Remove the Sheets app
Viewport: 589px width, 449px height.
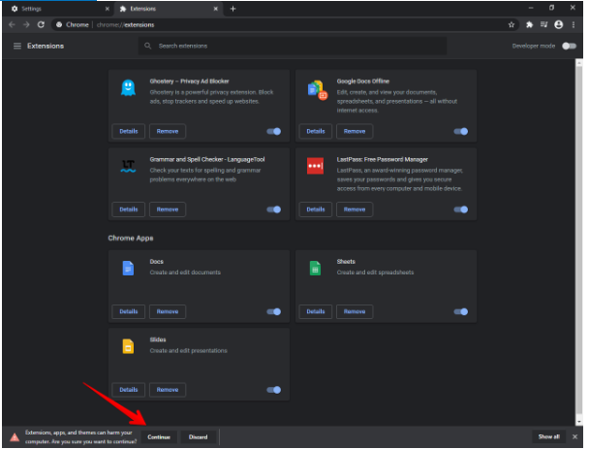point(355,311)
